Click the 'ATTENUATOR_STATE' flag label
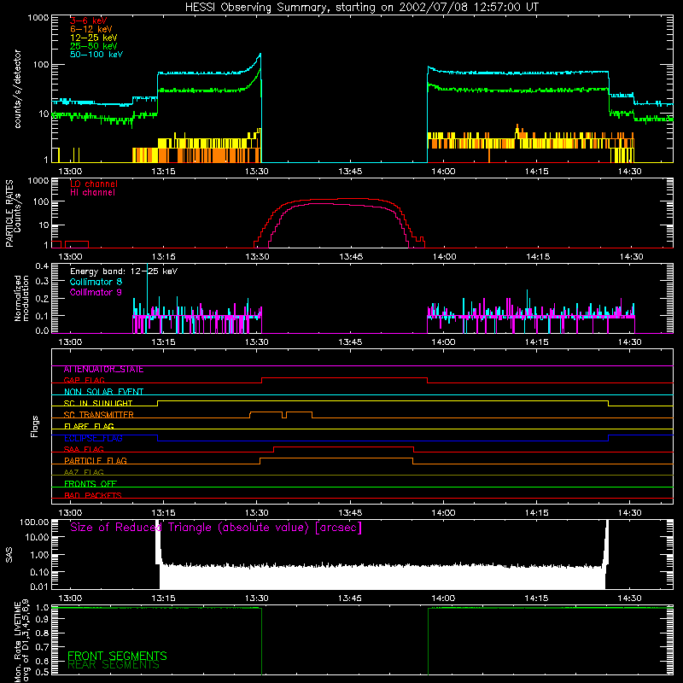This screenshot has height=683, width=683. pos(103,370)
